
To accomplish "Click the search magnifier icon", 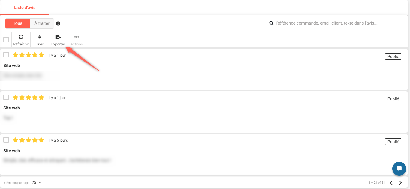I will [271, 23].
